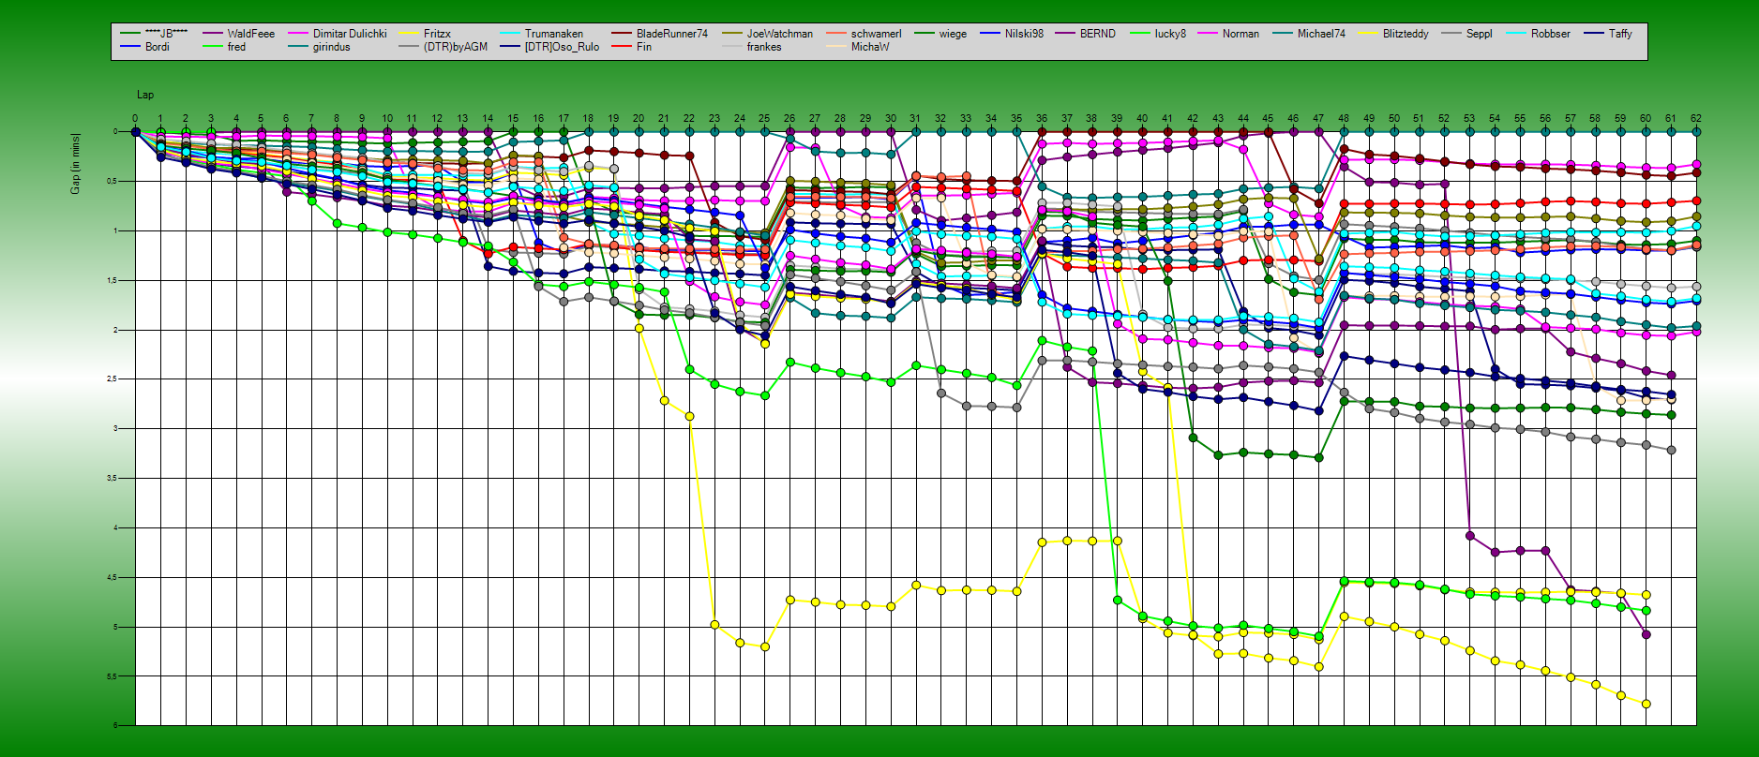Click lap 25 on the lap axis
The width and height of the screenshot is (1759, 757).
[x=764, y=119]
